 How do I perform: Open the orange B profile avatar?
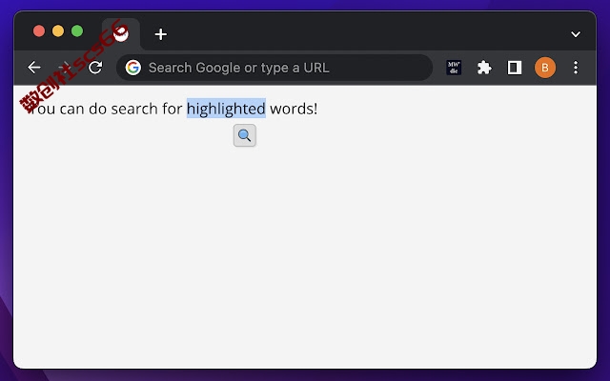click(x=544, y=68)
